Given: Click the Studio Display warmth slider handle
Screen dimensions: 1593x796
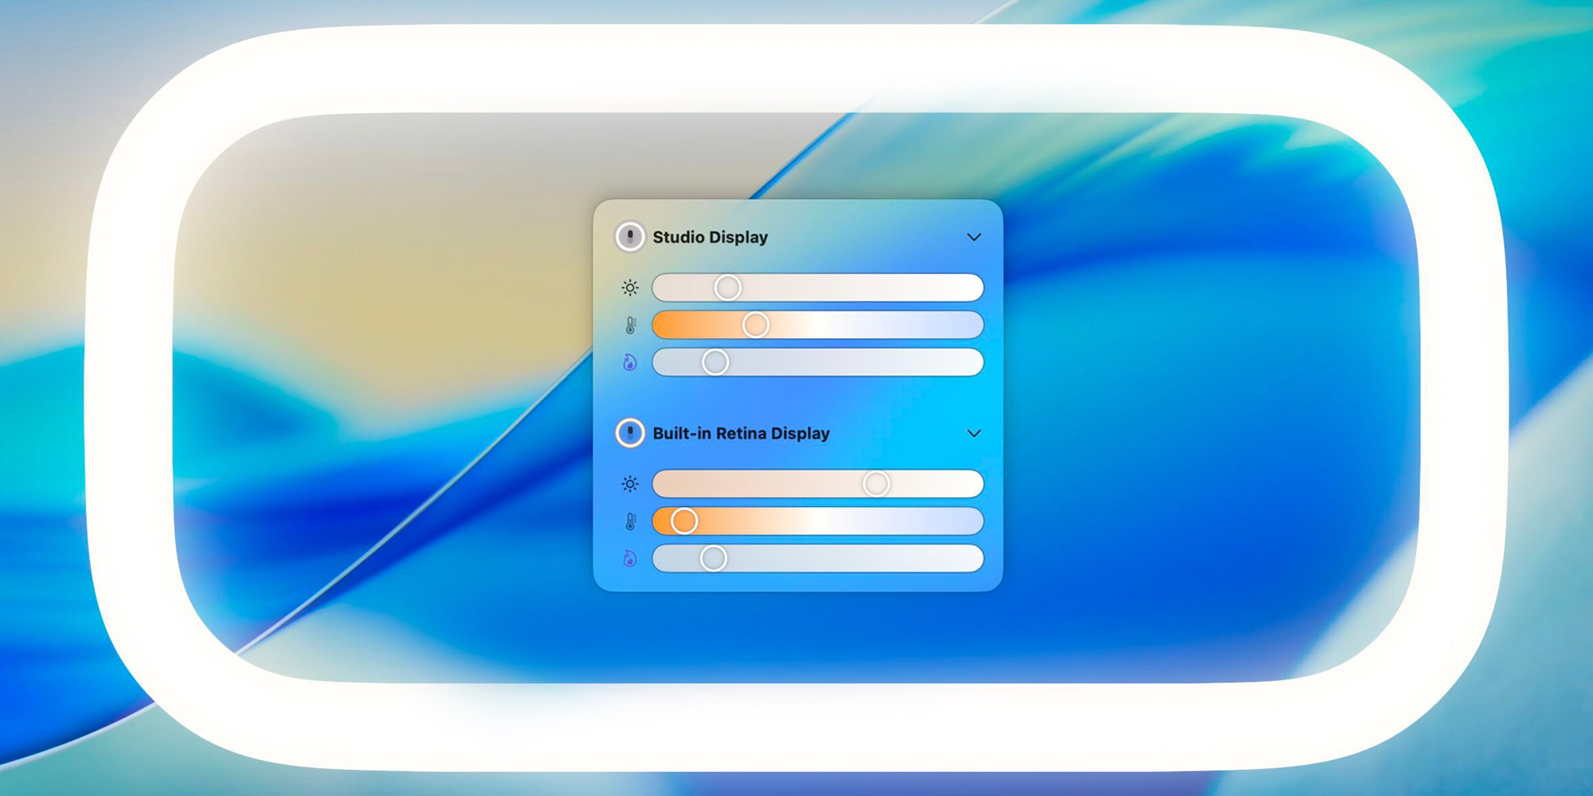Looking at the screenshot, I should point(715,363).
